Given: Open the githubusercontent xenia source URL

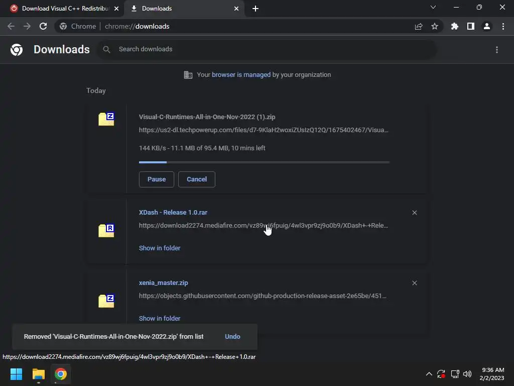Looking at the screenshot, I should pos(263,296).
